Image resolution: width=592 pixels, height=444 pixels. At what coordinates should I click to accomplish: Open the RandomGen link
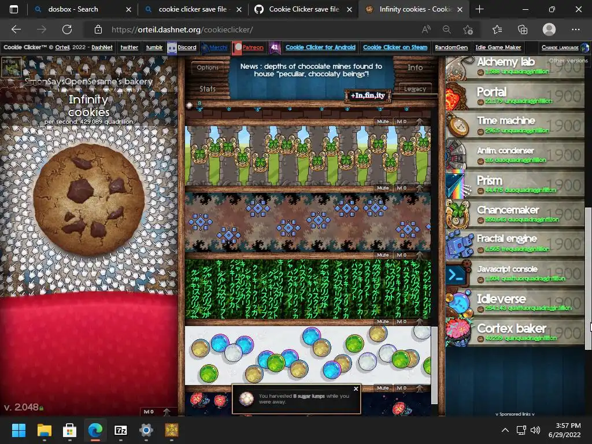click(451, 47)
